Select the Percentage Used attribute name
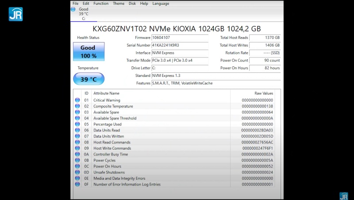The image size is (354, 200). tap(108, 125)
